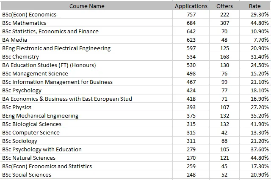Select BEng Electronic and Electrical Engineering cell

coord(56,48)
